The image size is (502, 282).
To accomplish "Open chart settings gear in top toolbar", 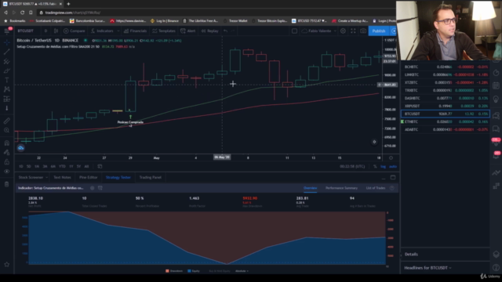I will coord(343,31).
